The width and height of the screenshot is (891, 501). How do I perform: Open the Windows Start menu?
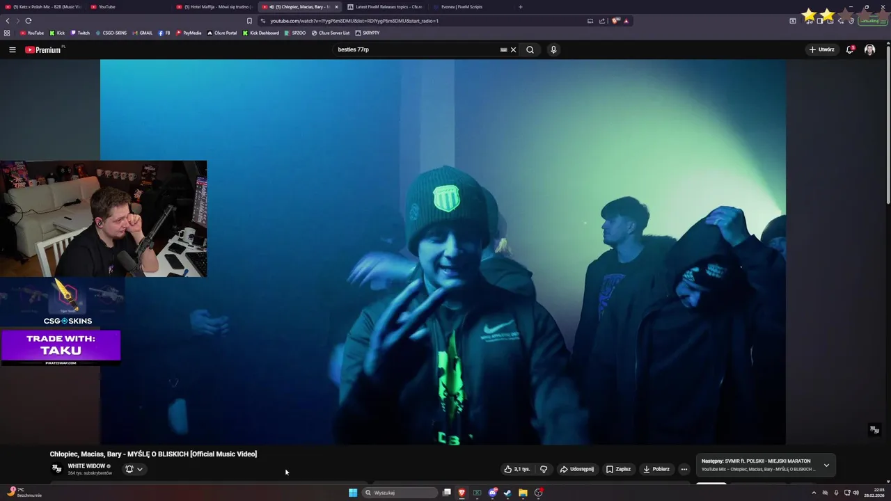coord(353,493)
